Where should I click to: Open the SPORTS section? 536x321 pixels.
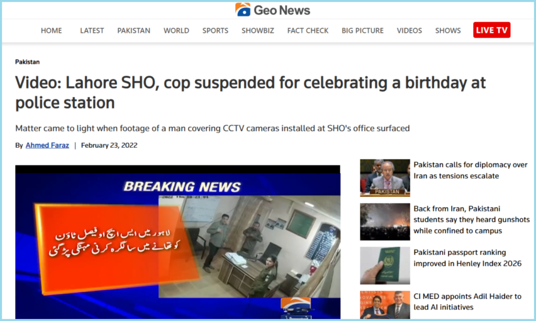click(215, 30)
